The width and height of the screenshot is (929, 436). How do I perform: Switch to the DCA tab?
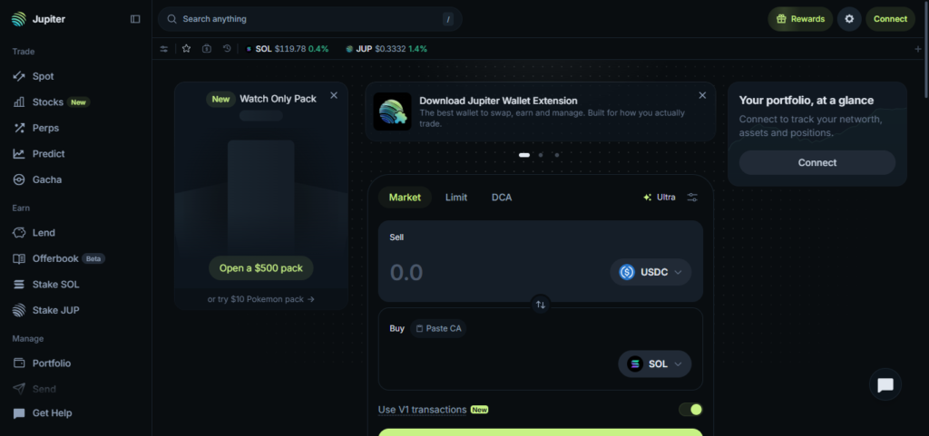pyautogui.click(x=502, y=198)
